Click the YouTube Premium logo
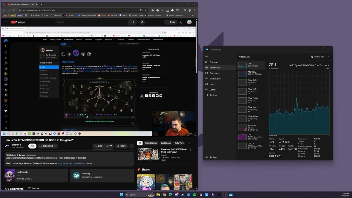 coord(18,22)
